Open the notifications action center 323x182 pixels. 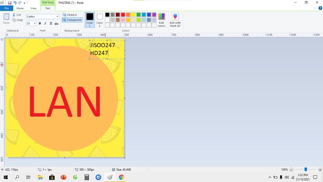pyautogui.click(x=315, y=177)
